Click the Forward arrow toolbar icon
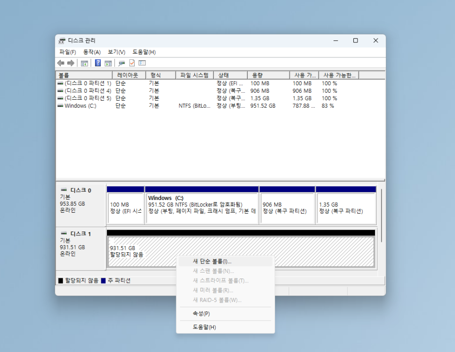Screen dimensions: 455x352 pyautogui.click(x=71, y=63)
